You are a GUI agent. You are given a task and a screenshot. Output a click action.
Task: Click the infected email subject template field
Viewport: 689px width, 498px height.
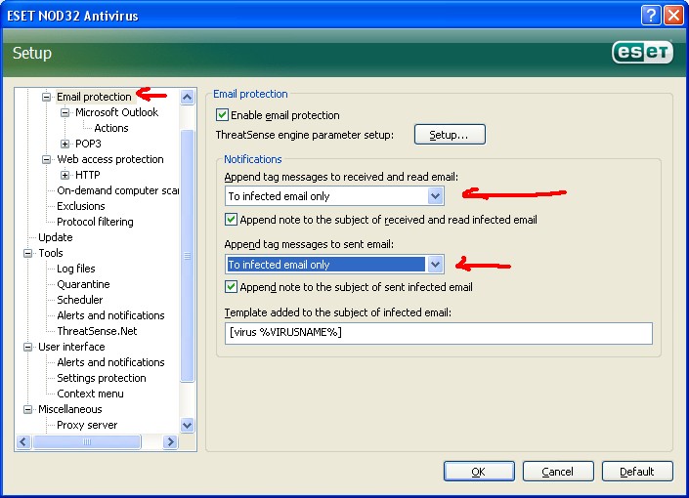[x=439, y=333]
